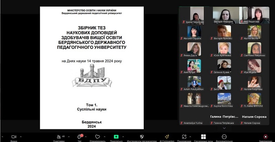
Task: Click the red End meeting button
Action: tap(265, 136)
